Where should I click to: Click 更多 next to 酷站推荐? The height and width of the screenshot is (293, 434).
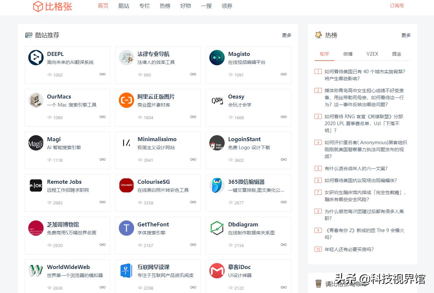tap(286, 35)
